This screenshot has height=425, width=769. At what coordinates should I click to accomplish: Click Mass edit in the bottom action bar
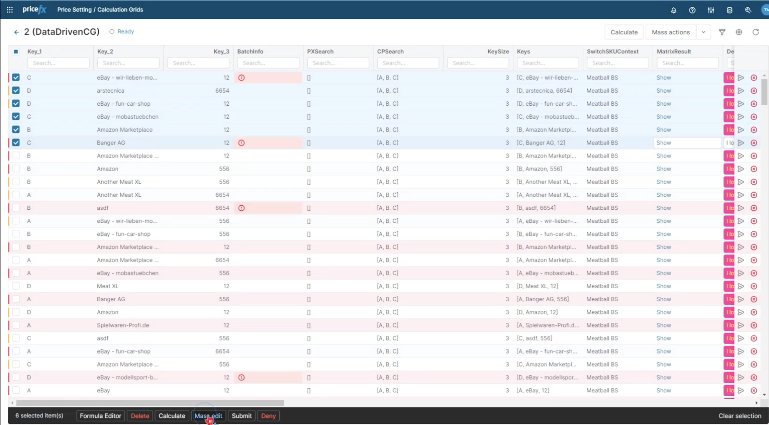point(208,416)
